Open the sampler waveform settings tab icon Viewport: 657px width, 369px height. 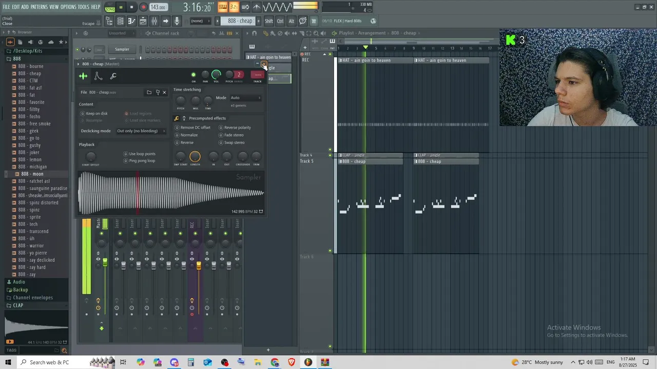pyautogui.click(x=83, y=76)
